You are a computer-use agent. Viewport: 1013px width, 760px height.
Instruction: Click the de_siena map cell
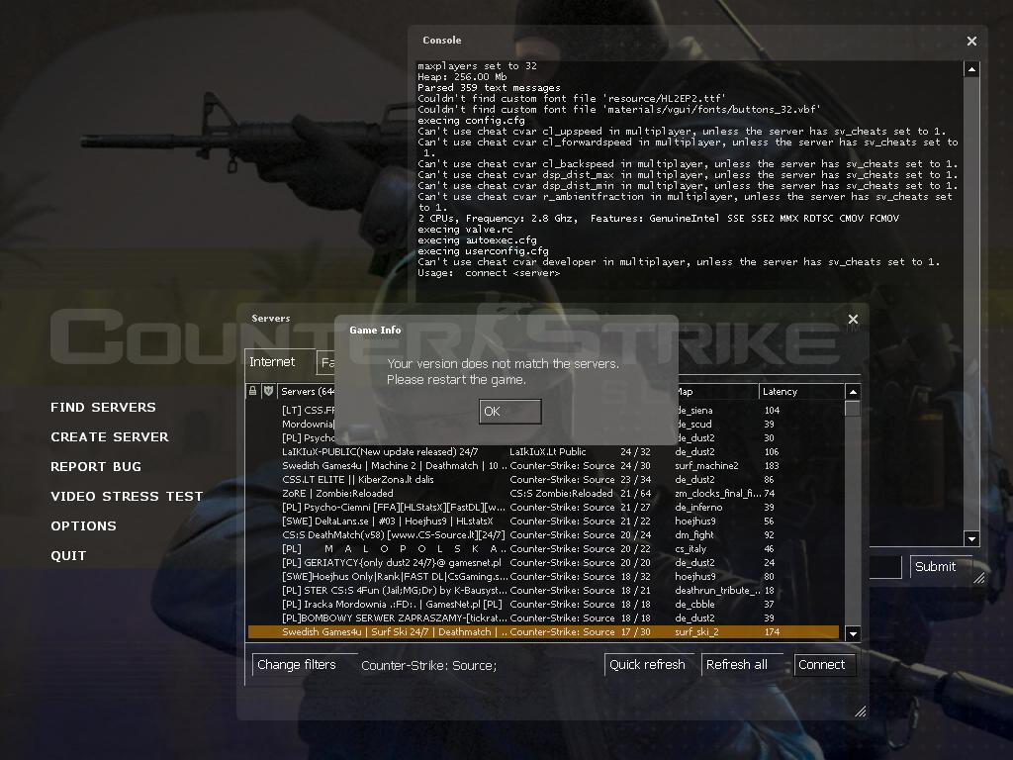[695, 411]
